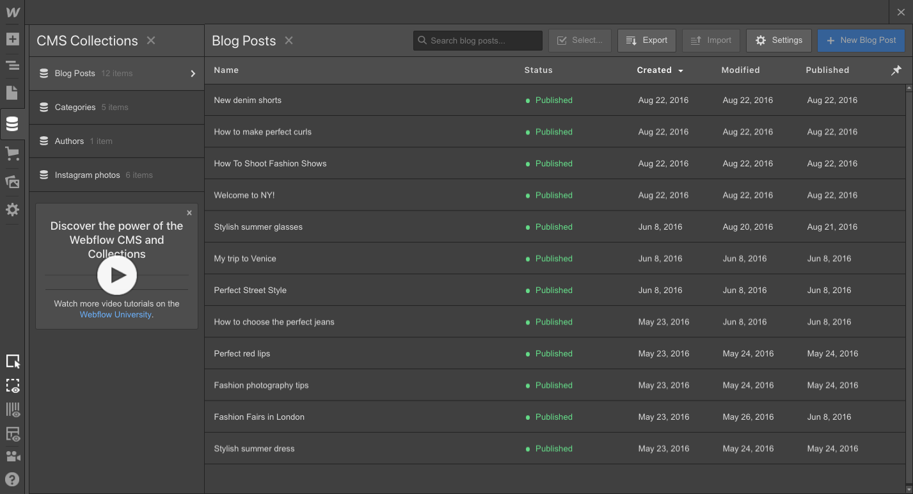Open Stylish summer dress post
913x494 pixels.
(x=555, y=449)
